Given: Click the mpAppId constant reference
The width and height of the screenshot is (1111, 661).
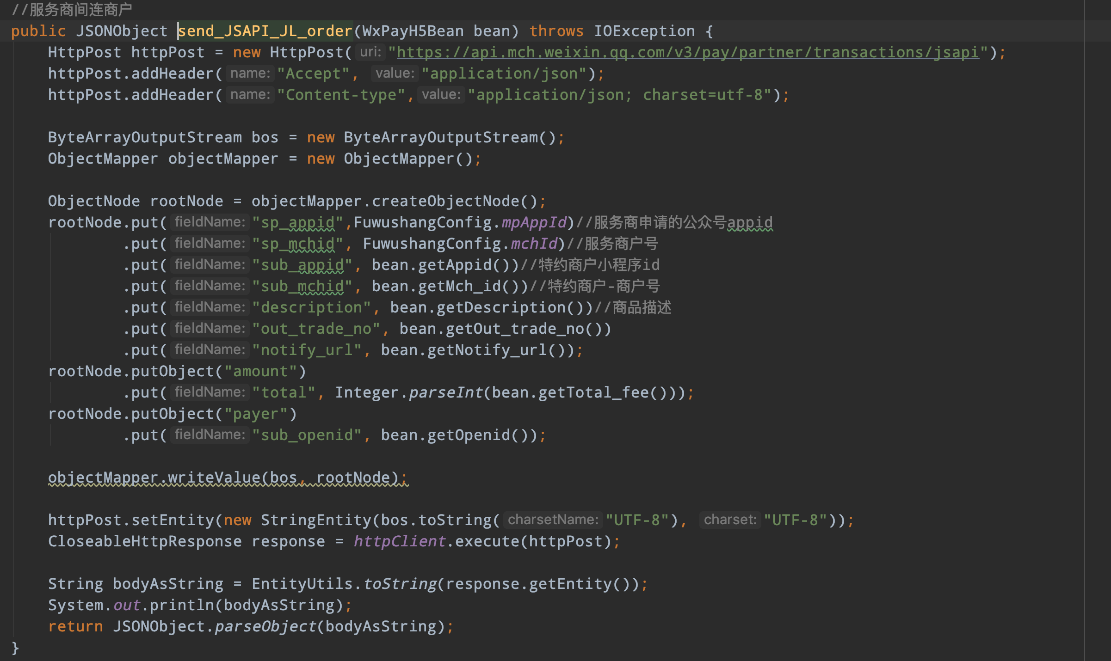Looking at the screenshot, I should pos(534,222).
